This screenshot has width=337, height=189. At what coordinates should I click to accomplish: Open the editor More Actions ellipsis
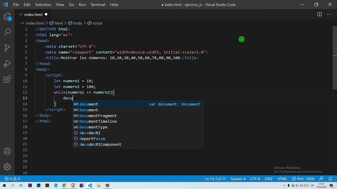pos(329,14)
